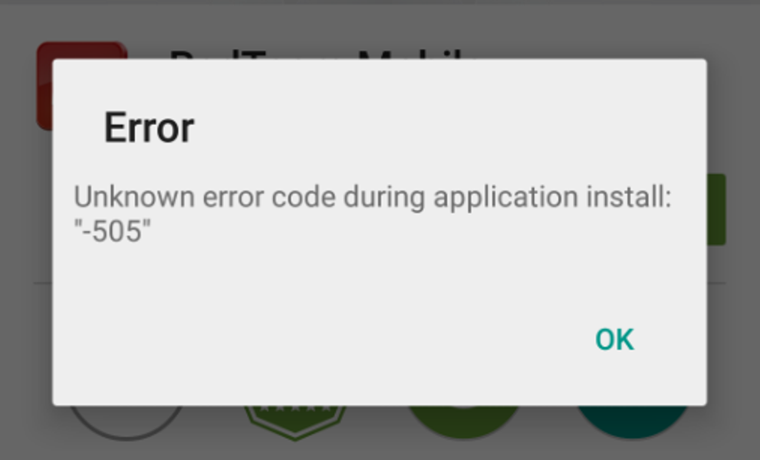
Task: Tap the outlined downloads circle badge
Action: [127, 422]
